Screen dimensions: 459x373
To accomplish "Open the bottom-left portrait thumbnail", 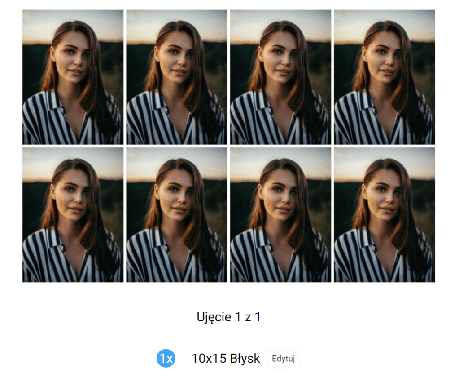I will pos(73,215).
